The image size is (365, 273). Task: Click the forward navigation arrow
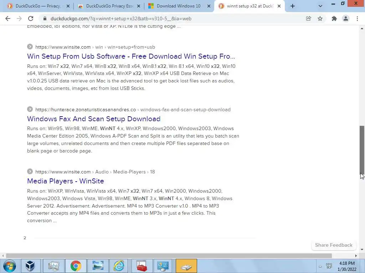(x=19, y=18)
